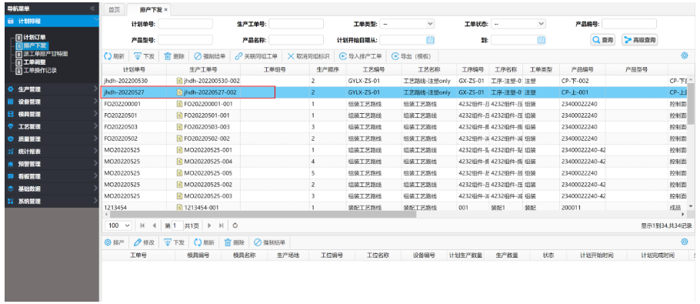The height and width of the screenshot is (304, 700).
Task: Click 取消同组标识 X button
Action: [308, 57]
